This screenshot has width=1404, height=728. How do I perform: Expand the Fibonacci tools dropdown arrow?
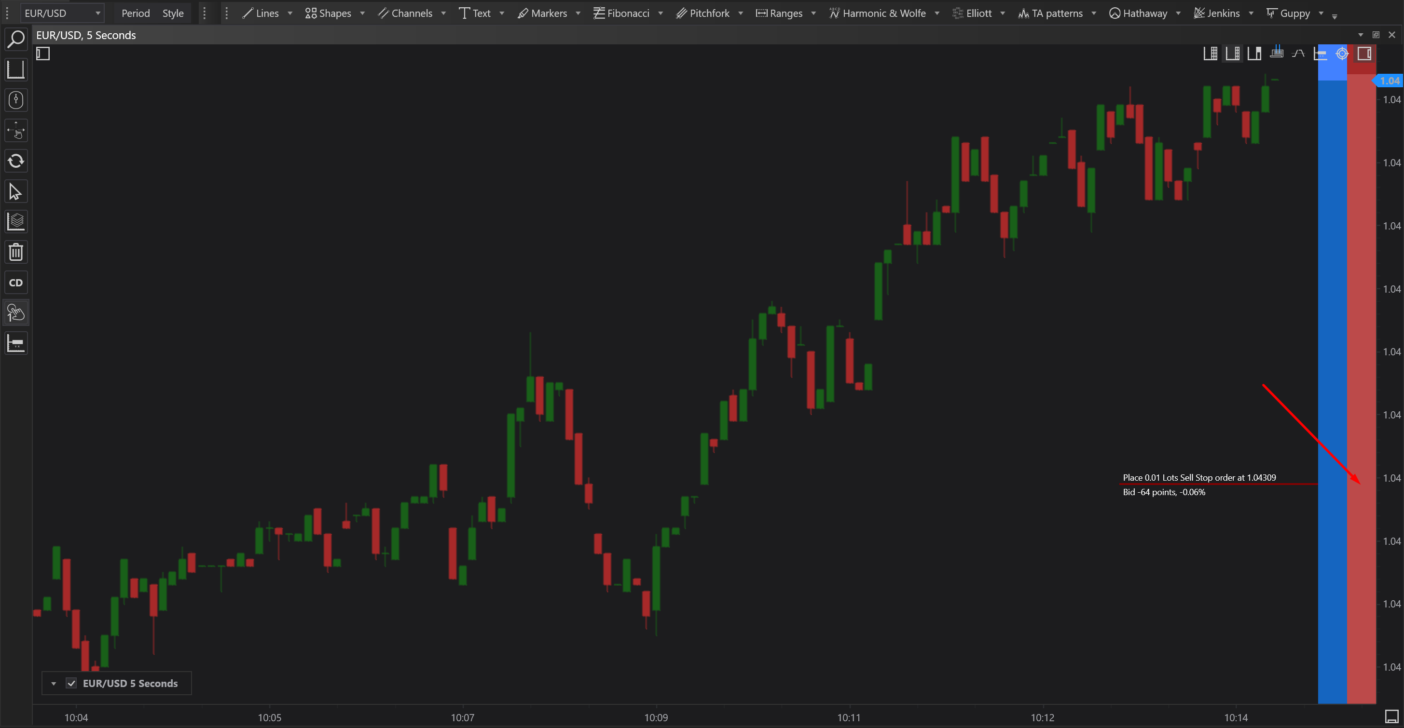pos(661,13)
